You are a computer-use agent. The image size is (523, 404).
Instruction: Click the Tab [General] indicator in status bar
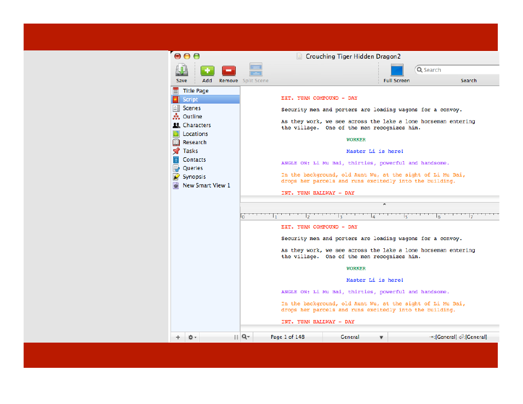443,337
